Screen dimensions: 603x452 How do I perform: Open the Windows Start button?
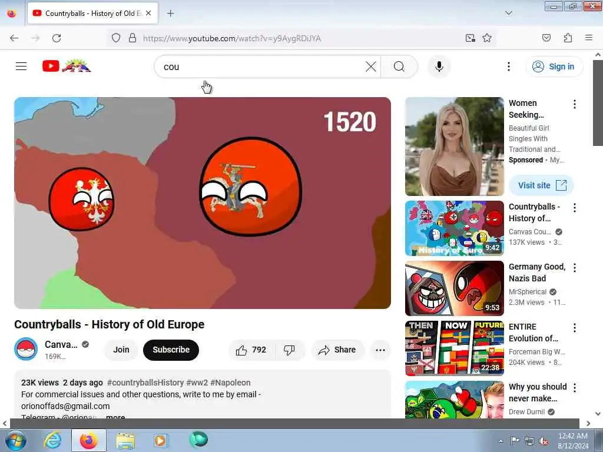16,440
